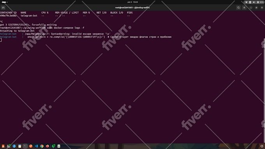Click 'Attaching to telegram-bot' line
265x149 pixels.
coord(17,31)
